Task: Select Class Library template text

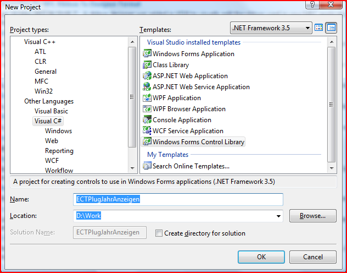Action: coord(171,65)
